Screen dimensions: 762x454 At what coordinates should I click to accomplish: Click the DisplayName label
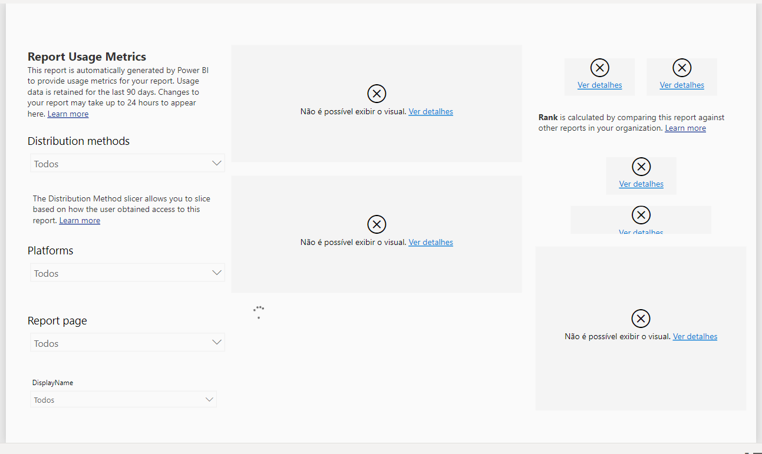pyautogui.click(x=53, y=383)
